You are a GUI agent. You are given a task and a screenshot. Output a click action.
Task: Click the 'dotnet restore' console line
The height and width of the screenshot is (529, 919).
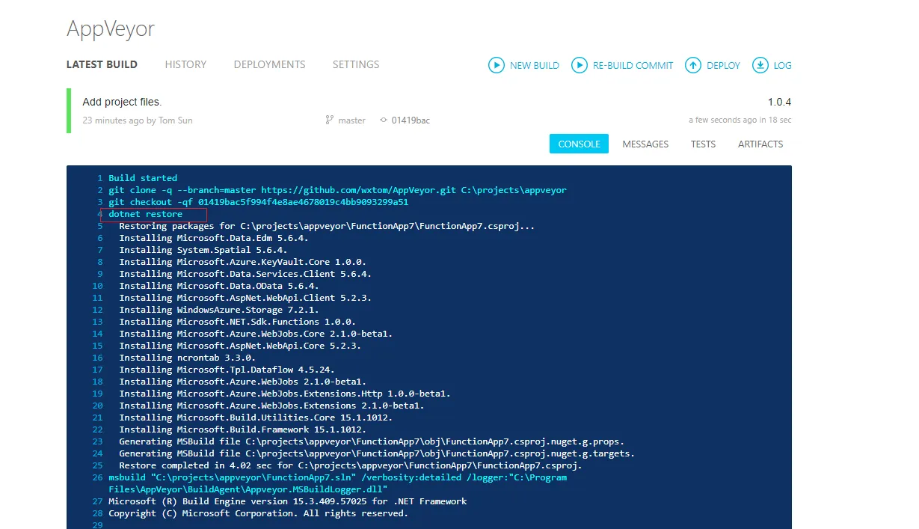coord(145,214)
